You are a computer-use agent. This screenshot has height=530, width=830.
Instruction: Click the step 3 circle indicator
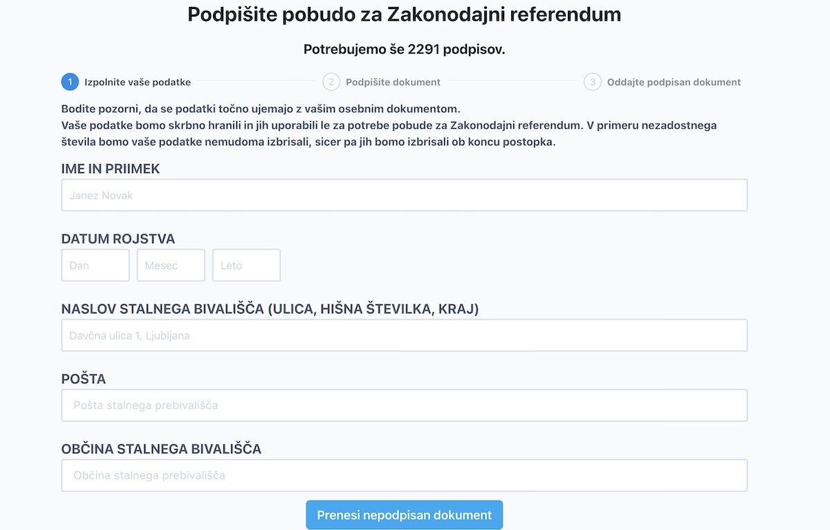(x=593, y=82)
